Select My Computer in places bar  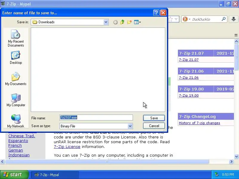pos(16,100)
